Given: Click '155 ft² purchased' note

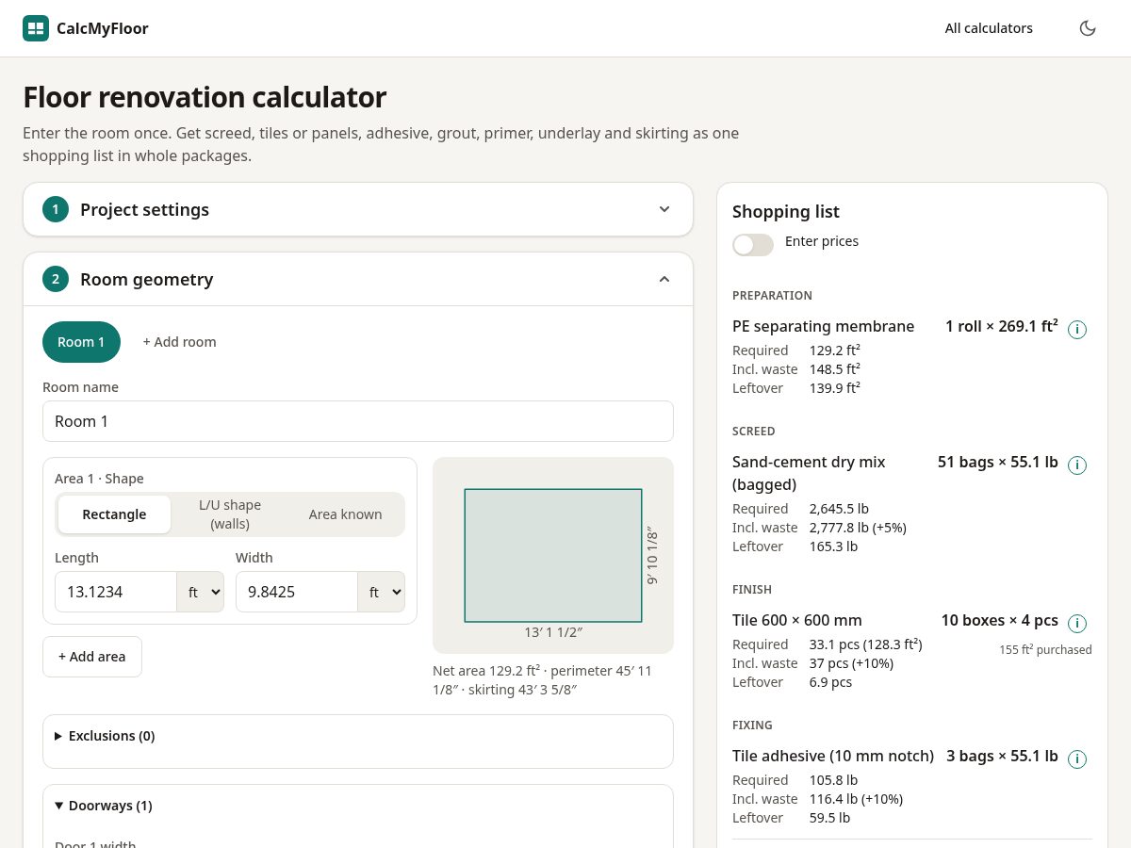Looking at the screenshot, I should coord(1045,649).
